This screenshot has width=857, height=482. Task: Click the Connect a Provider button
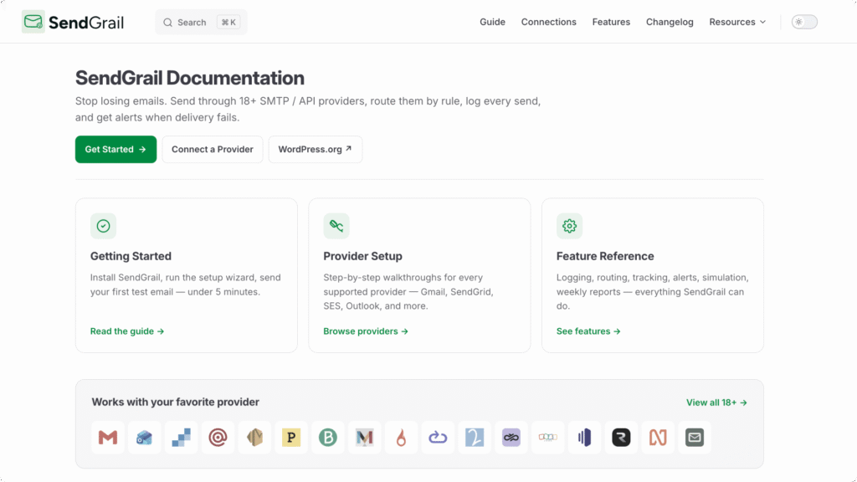tap(212, 149)
